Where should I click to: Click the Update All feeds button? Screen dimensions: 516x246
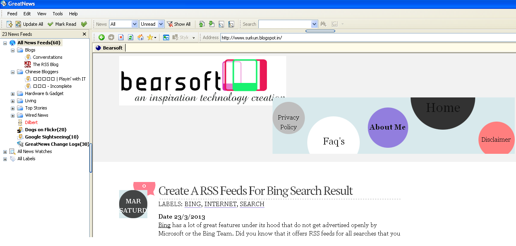pos(29,24)
